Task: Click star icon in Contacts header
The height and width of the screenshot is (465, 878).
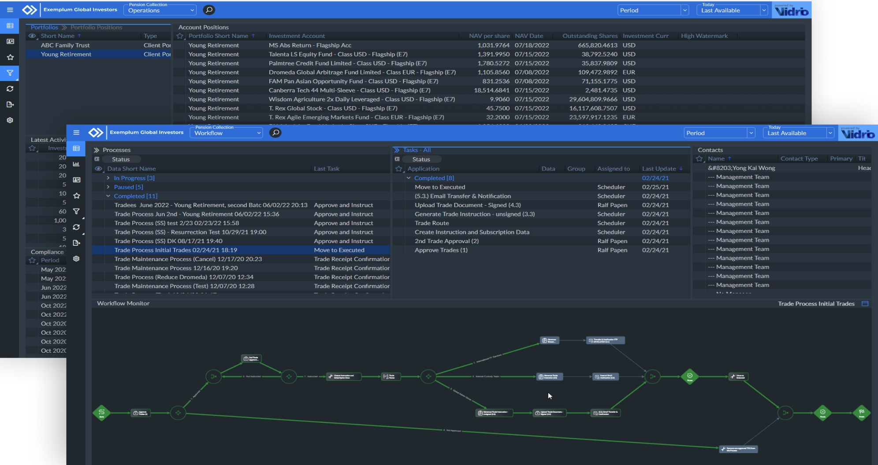Action: [x=699, y=159]
